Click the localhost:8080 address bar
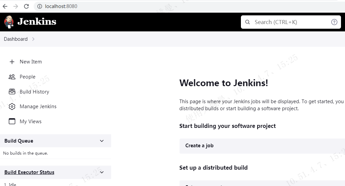Screen dimensions: 345x186 [189, 6]
